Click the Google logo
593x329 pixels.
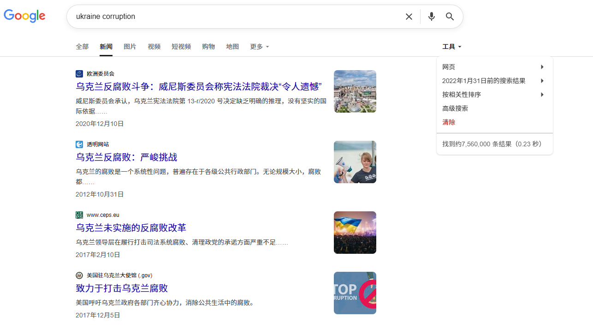24,16
